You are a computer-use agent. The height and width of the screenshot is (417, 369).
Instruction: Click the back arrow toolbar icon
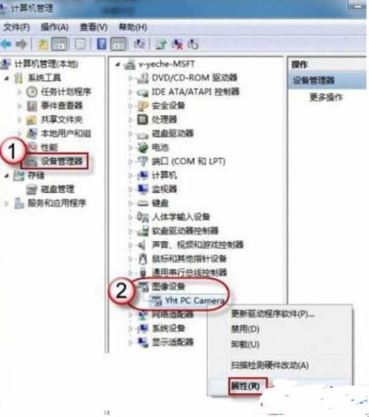(x=6, y=44)
